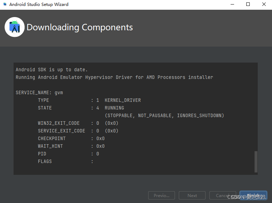Click the Android Studio Setup Wizard title text

(39, 4)
